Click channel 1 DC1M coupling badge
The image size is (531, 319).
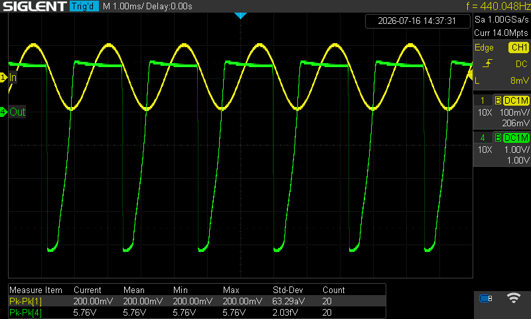pos(516,100)
